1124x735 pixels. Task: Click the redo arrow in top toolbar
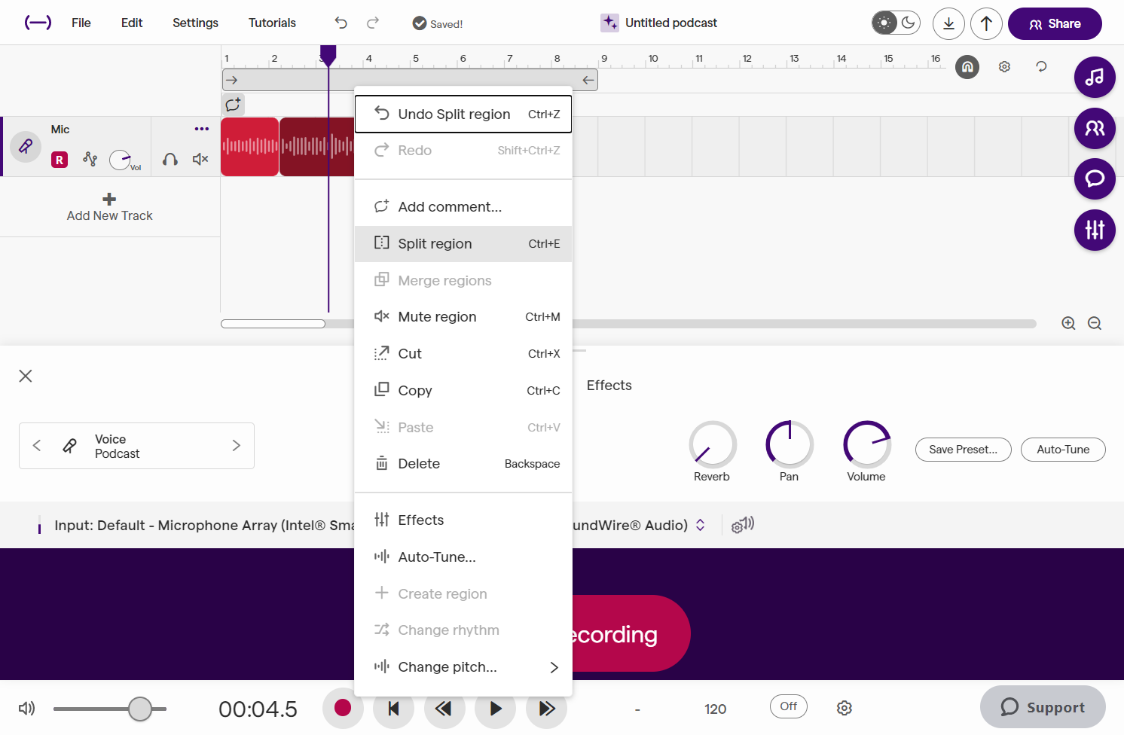point(373,23)
